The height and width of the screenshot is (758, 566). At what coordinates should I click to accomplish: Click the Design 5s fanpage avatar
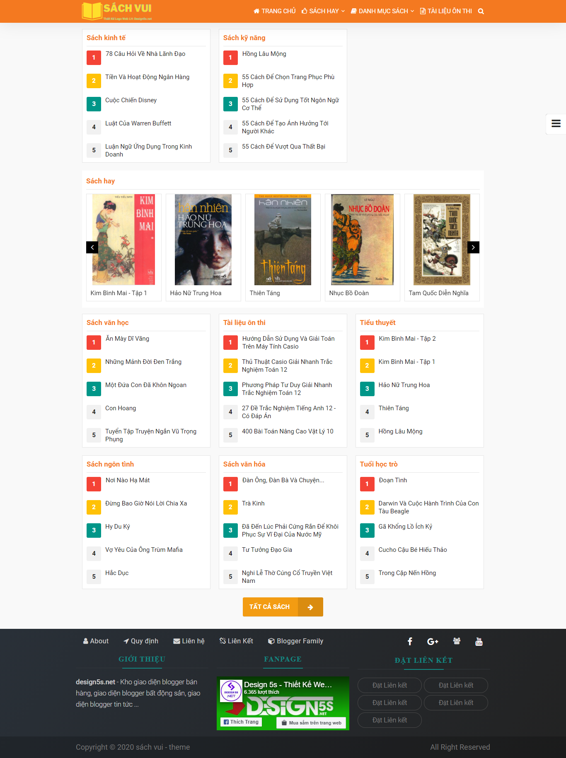(231, 691)
